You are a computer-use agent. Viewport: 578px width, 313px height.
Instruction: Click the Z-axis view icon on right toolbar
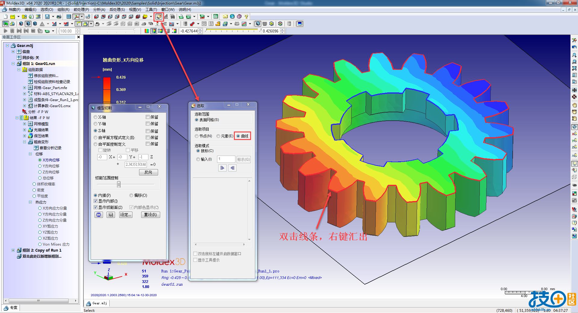(x=574, y=147)
